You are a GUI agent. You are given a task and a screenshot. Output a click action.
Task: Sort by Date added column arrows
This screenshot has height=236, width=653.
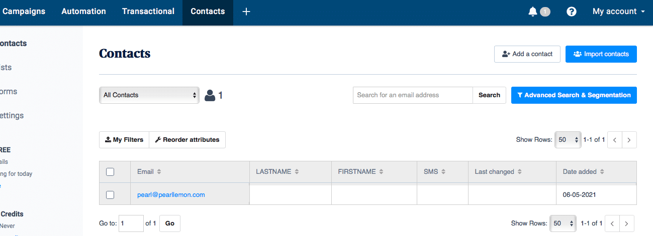click(x=602, y=172)
